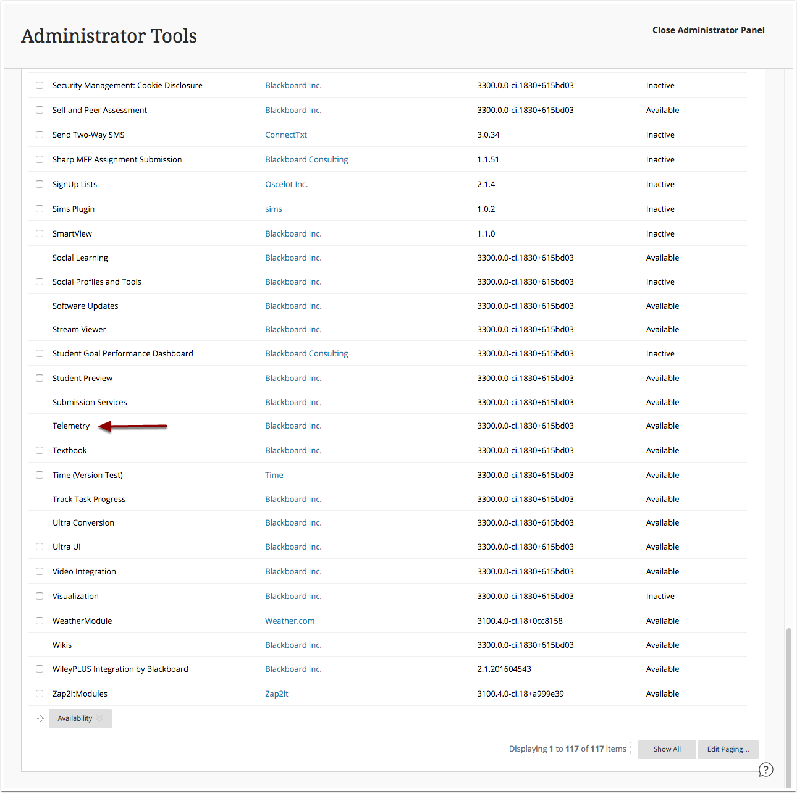Click the Submission Services tool name
Viewport: 797px width, 793px height.
(x=90, y=402)
